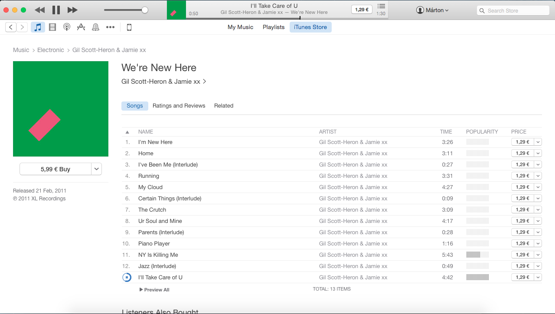Stop preview of I'll Take Care of U

(x=127, y=278)
